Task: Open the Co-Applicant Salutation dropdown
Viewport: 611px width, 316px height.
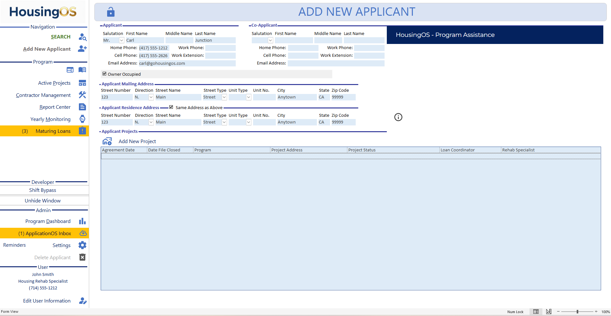Action: point(270,40)
